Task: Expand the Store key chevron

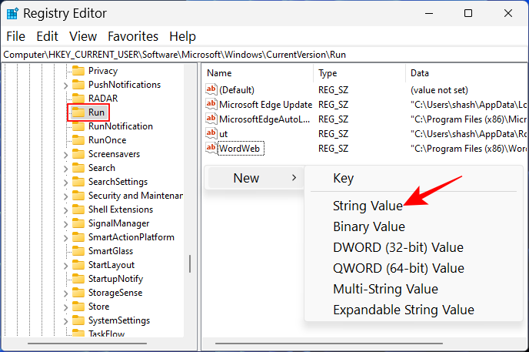Action: 65,307
